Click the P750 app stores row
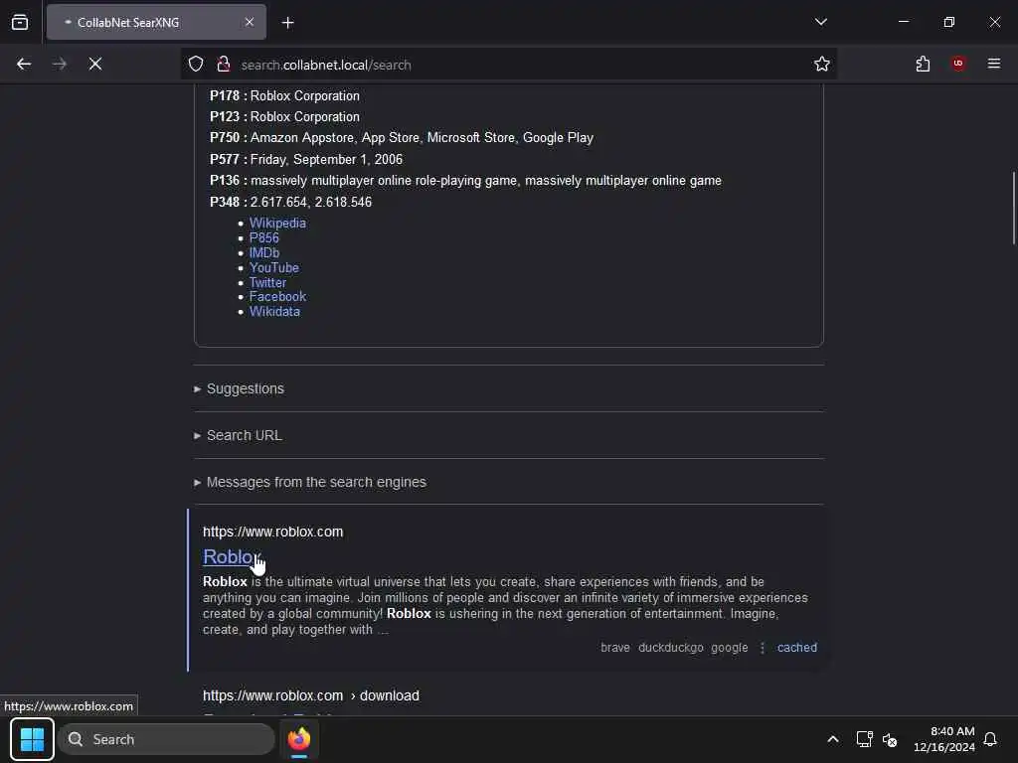The image size is (1018, 763). click(402, 137)
